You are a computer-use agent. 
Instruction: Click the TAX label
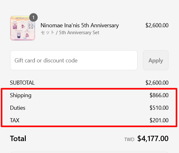point(15,120)
